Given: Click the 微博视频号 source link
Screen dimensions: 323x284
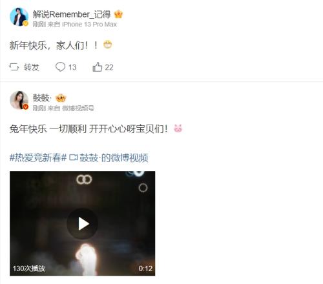Looking at the screenshot, I should point(78,108).
